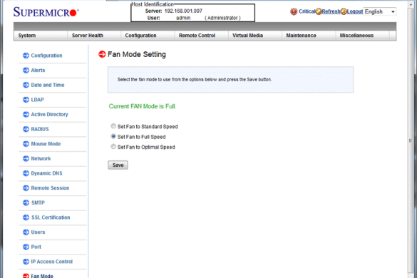The image size is (417, 278).
Task: Click the arrow icon beside RADIUS
Action: (26, 129)
